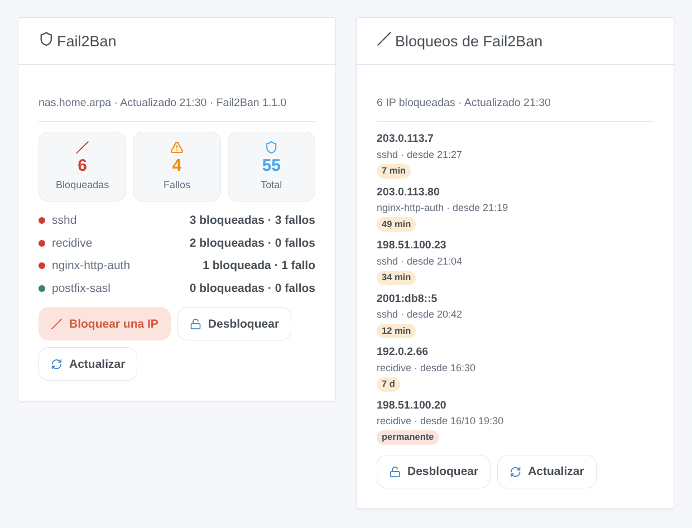692x528 pixels.
Task: Click the red status dot for nginx-http-auth
Action: 42,266
